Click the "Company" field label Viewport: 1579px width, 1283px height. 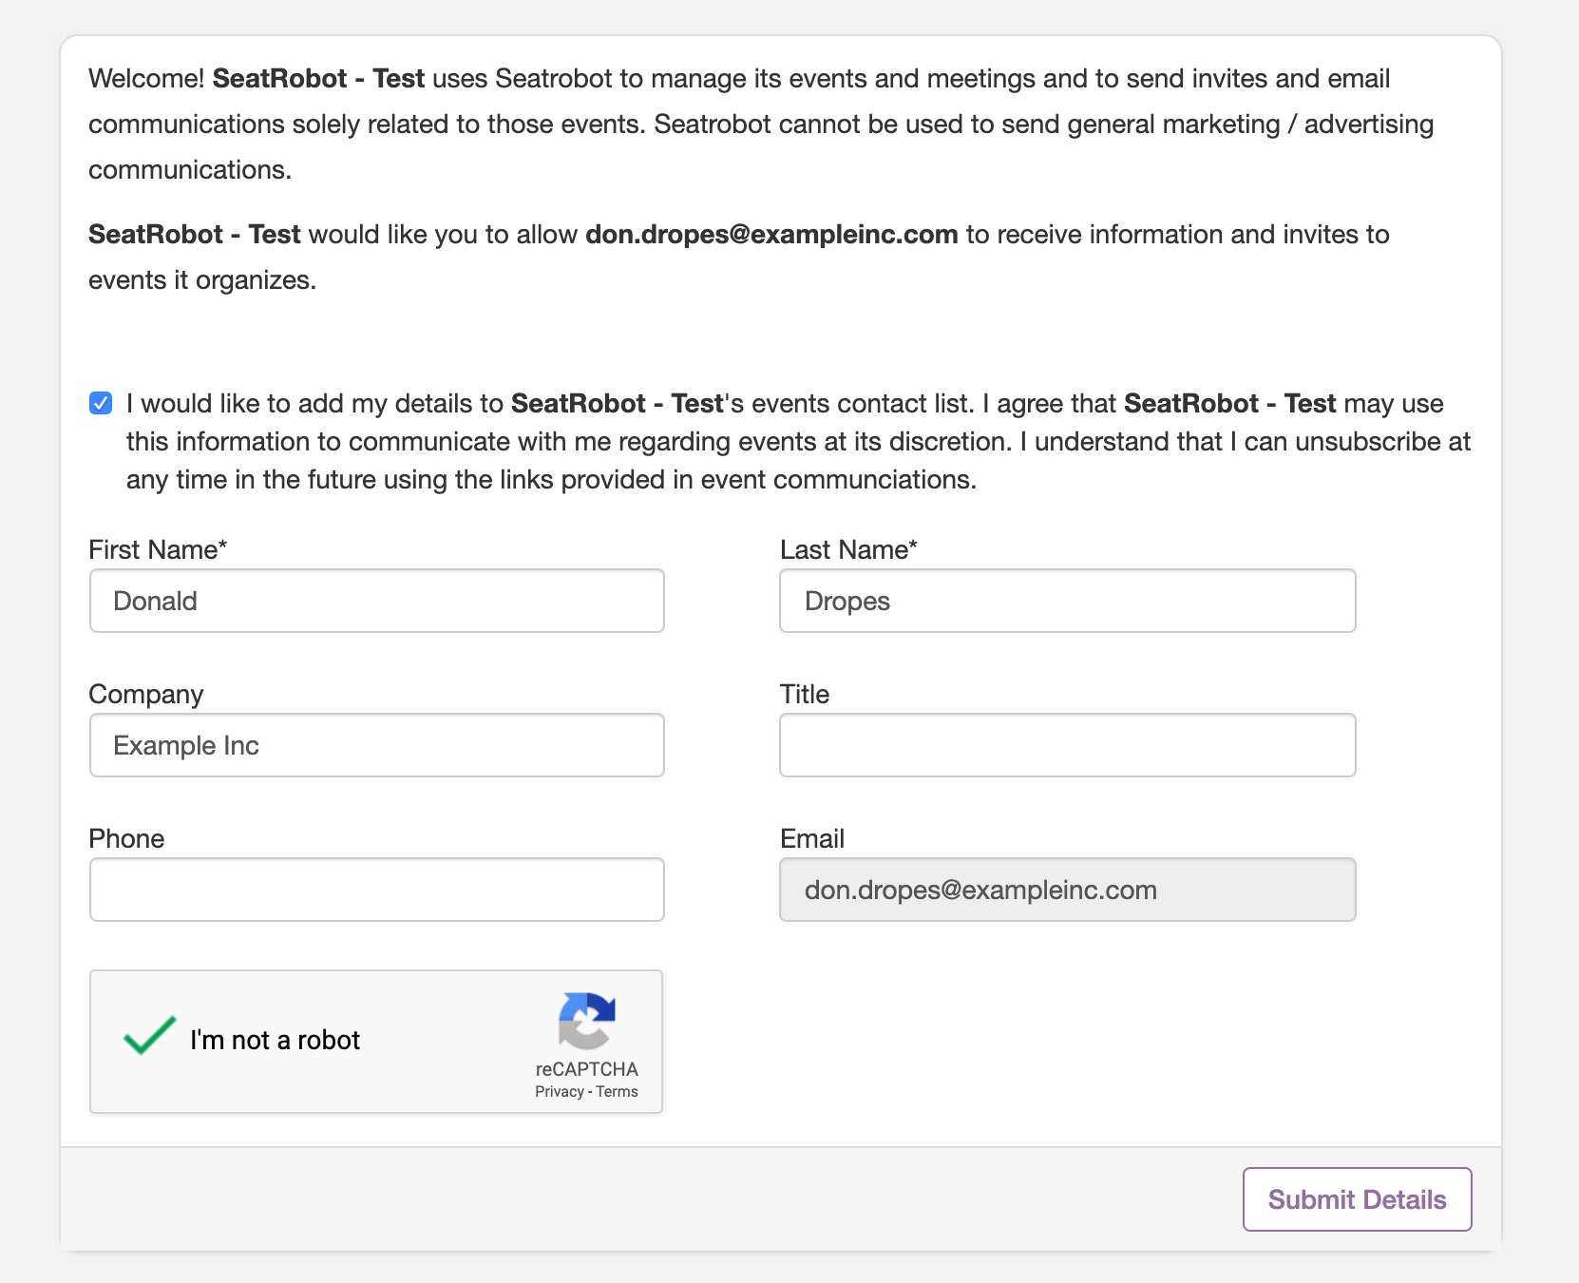tap(145, 694)
